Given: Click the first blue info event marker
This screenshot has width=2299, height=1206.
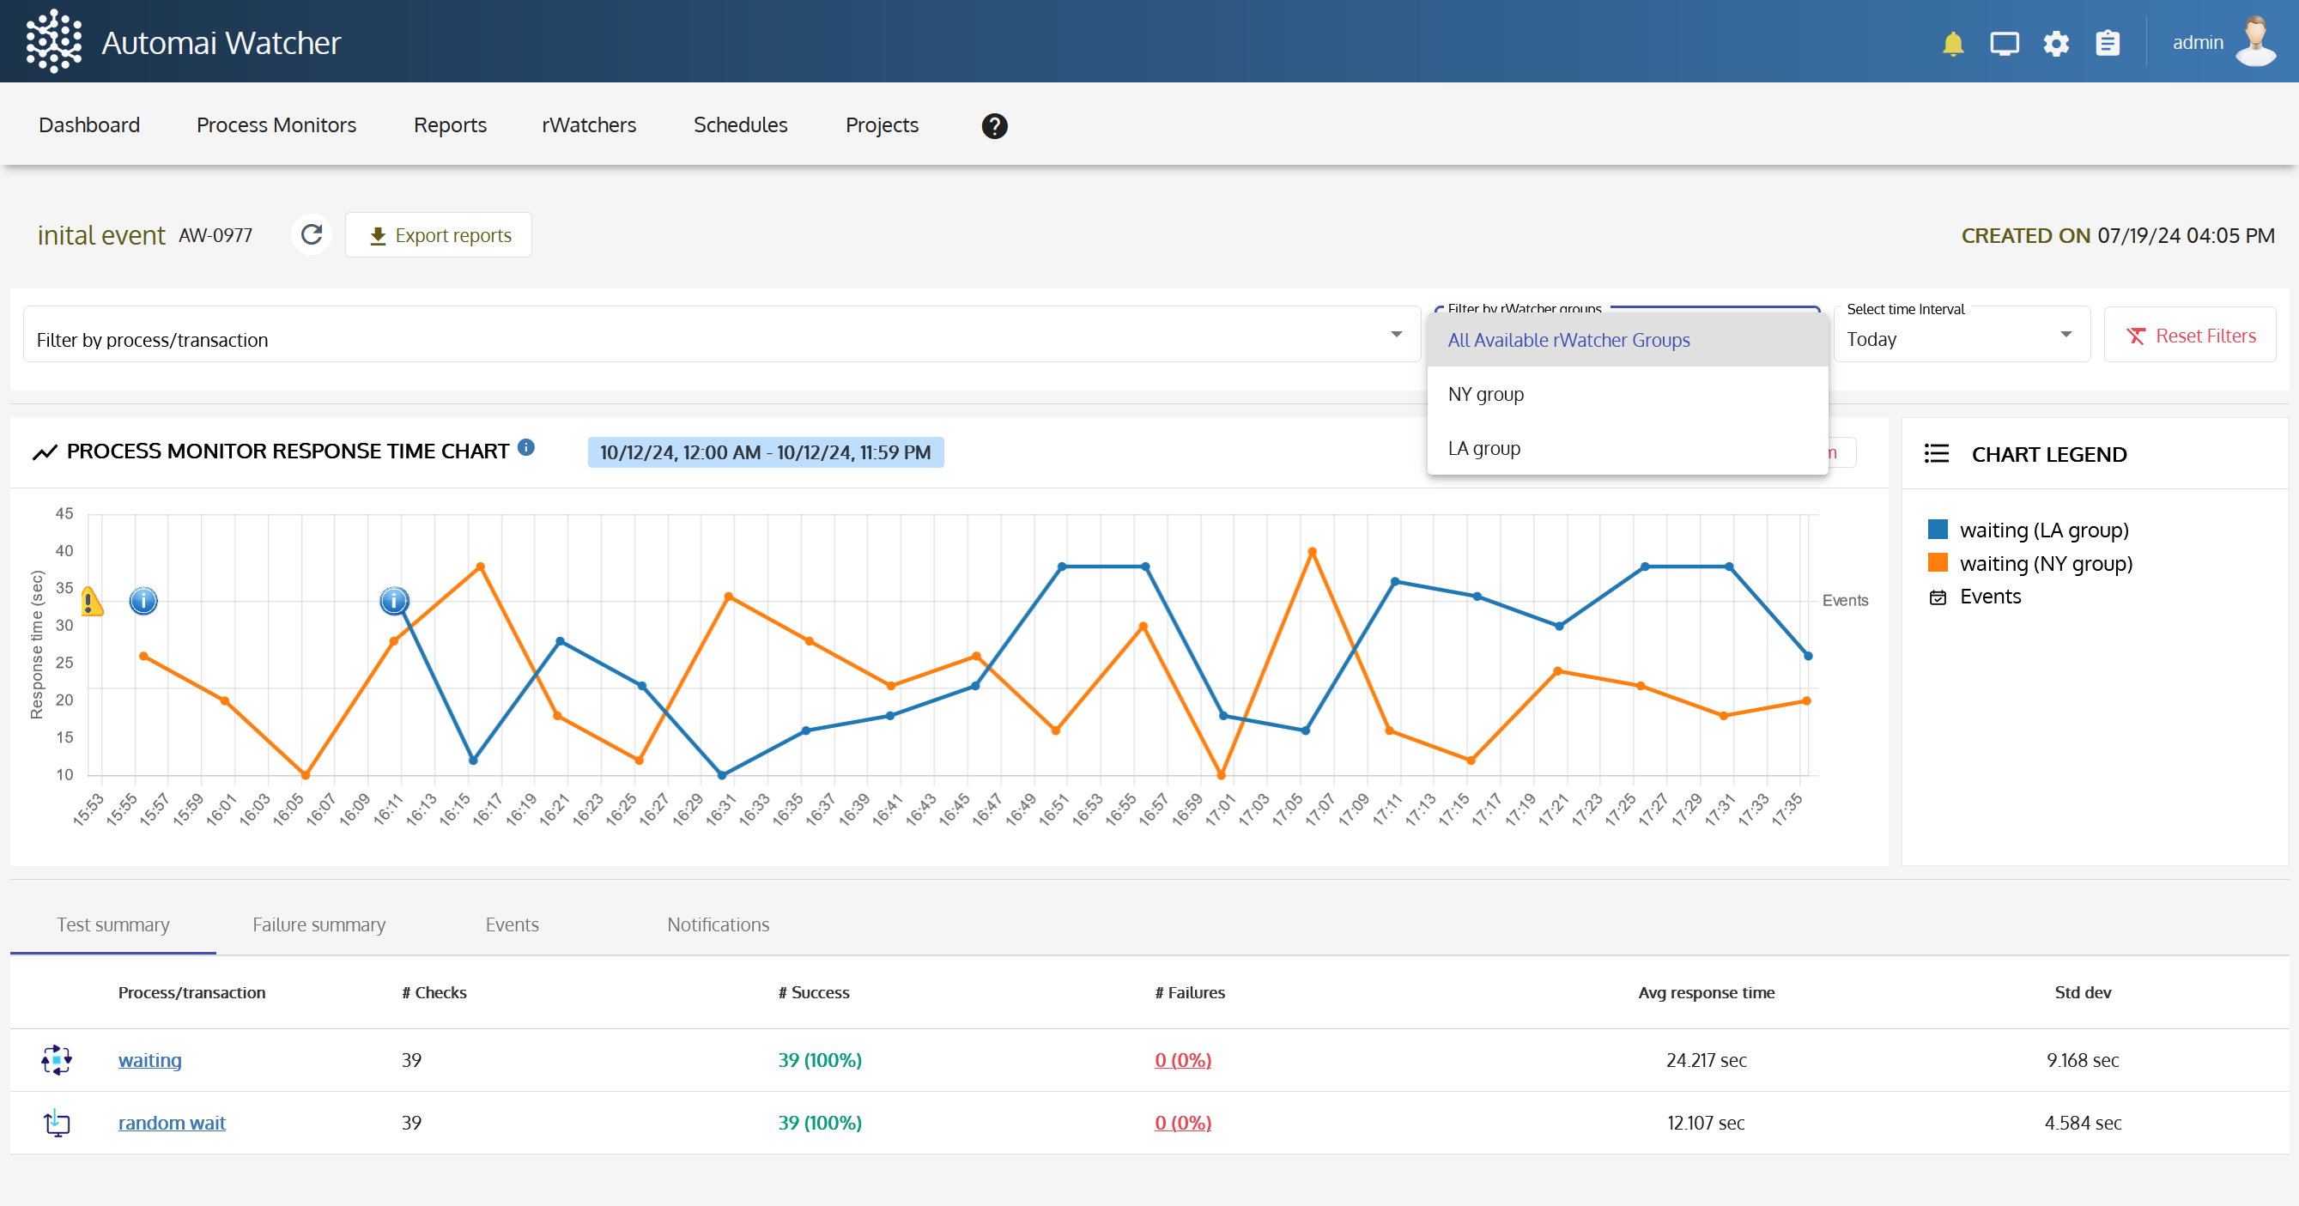Looking at the screenshot, I should 143,601.
